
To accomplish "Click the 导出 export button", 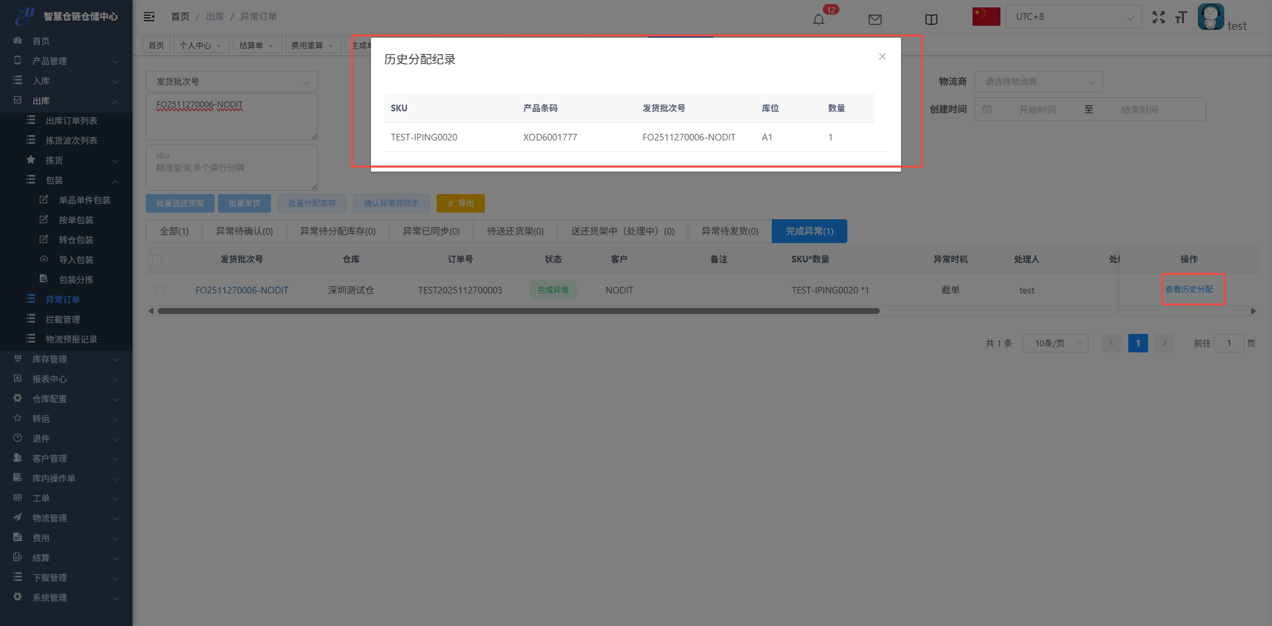I will click(x=460, y=203).
